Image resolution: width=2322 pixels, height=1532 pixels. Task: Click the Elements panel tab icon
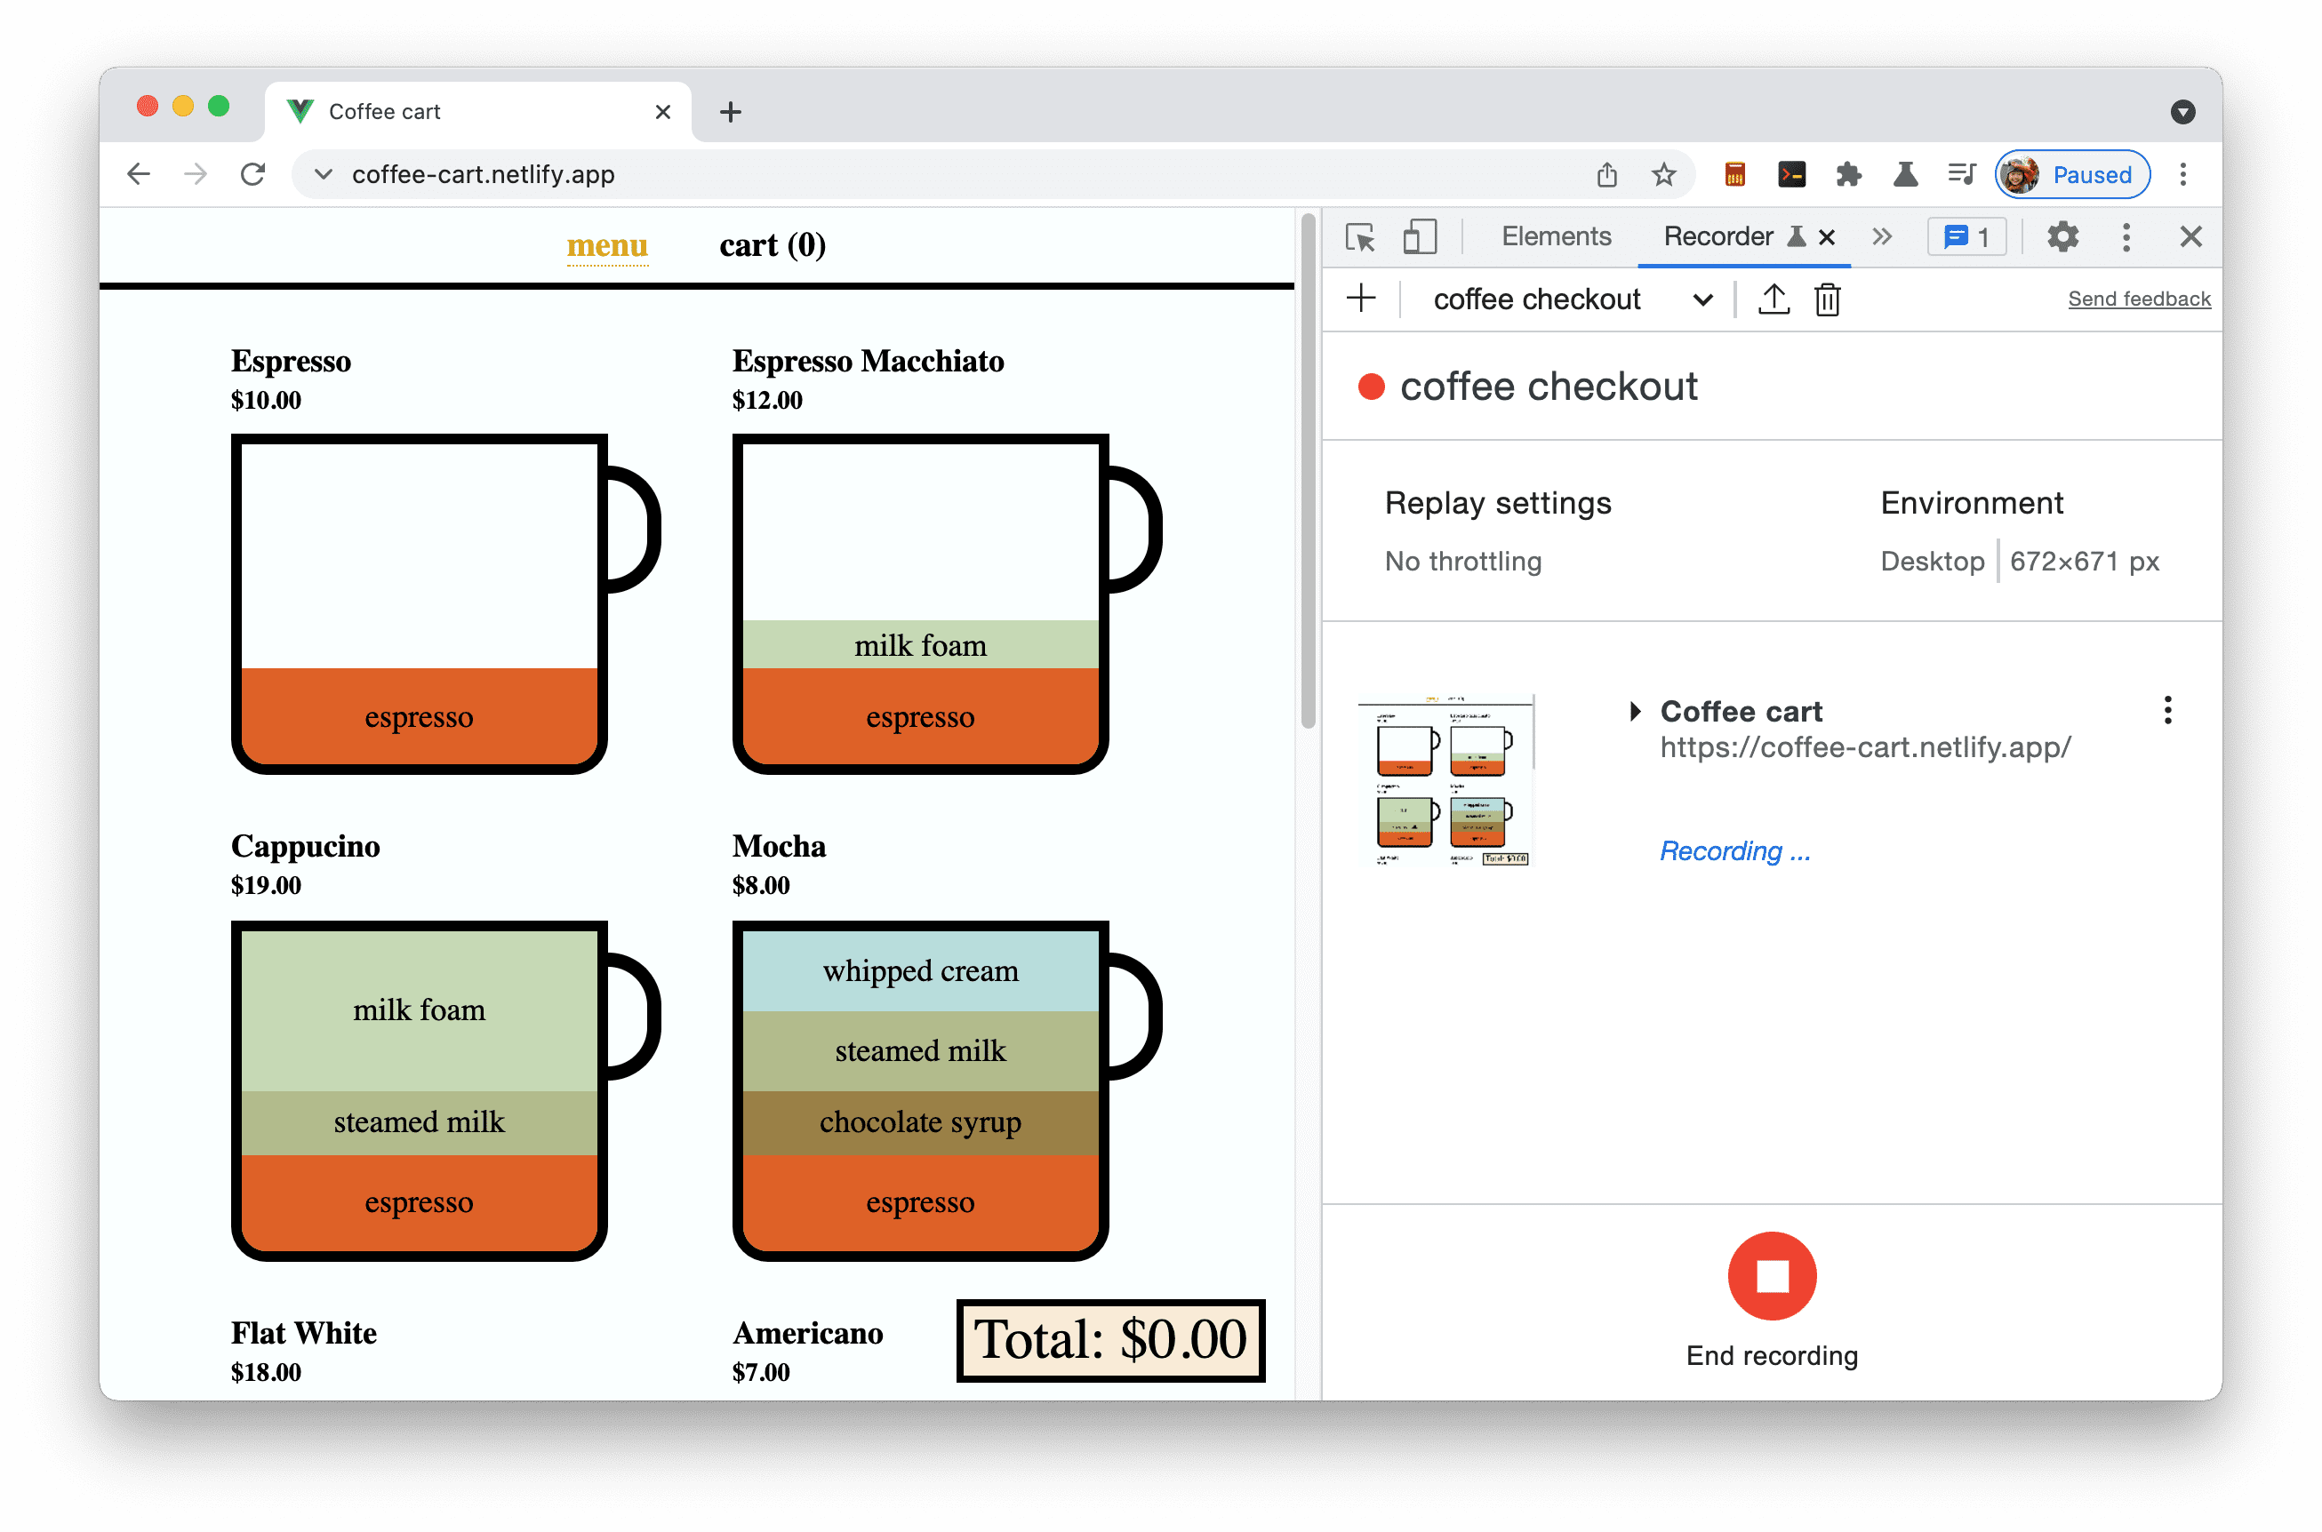(1556, 237)
